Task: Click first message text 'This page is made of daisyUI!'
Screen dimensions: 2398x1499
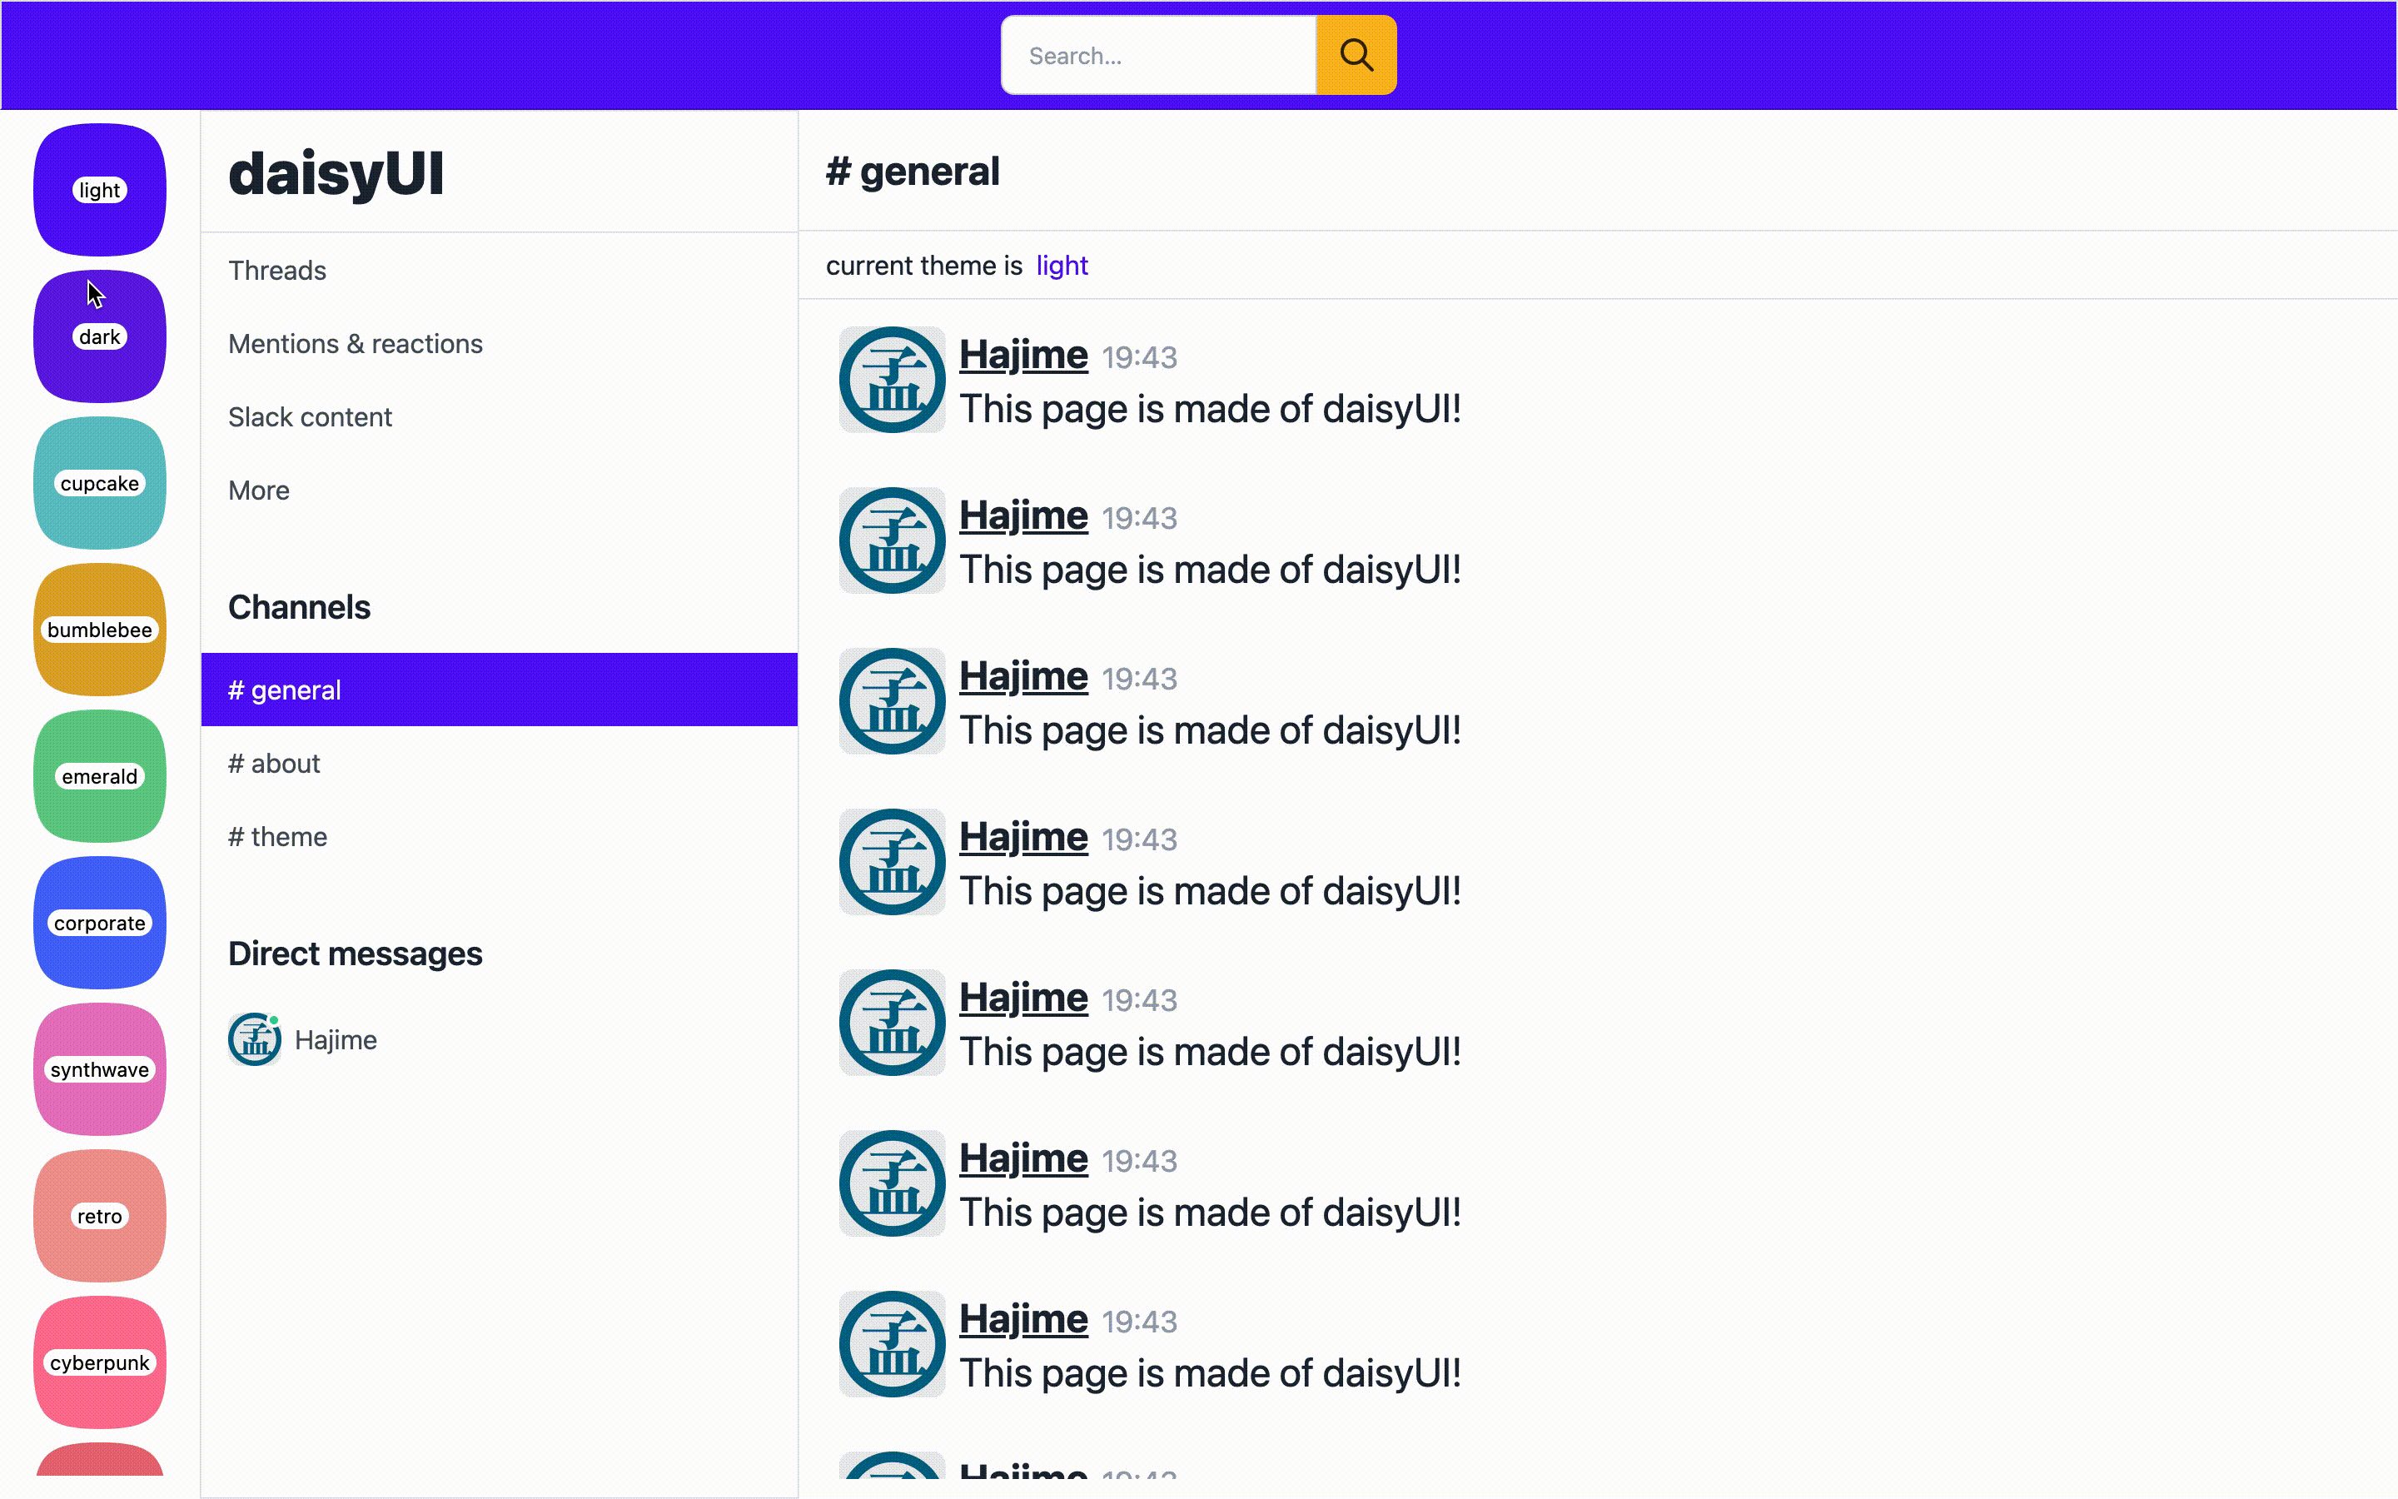Action: 1210,410
